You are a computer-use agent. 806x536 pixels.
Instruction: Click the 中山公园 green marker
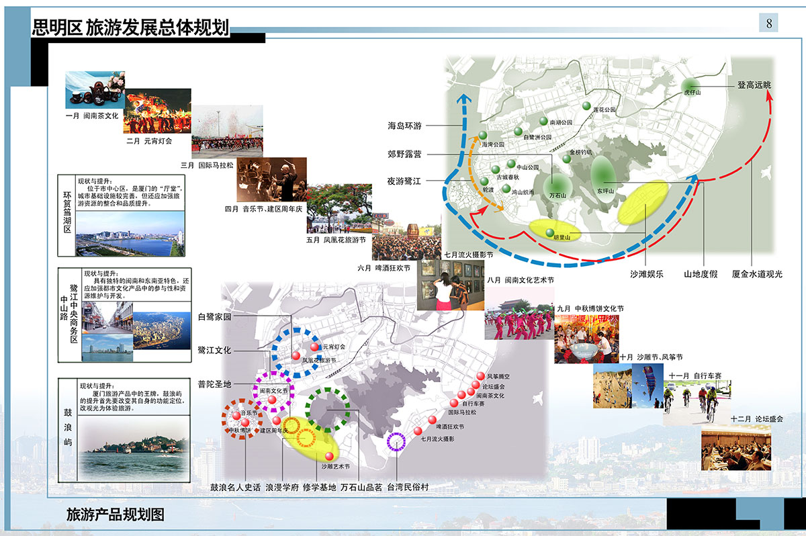pos(510,163)
